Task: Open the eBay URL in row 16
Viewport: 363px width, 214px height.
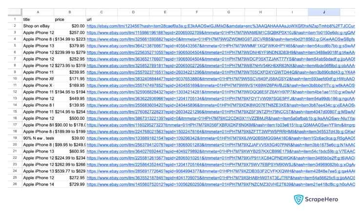Action: tap(221, 118)
